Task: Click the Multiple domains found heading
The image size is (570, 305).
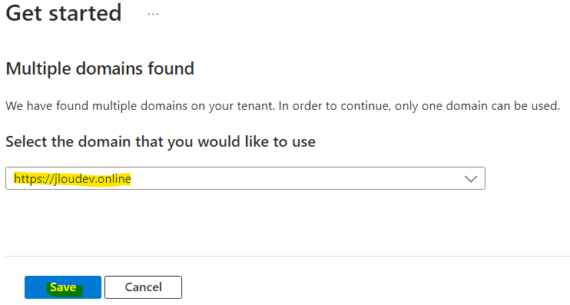Action: click(x=100, y=68)
